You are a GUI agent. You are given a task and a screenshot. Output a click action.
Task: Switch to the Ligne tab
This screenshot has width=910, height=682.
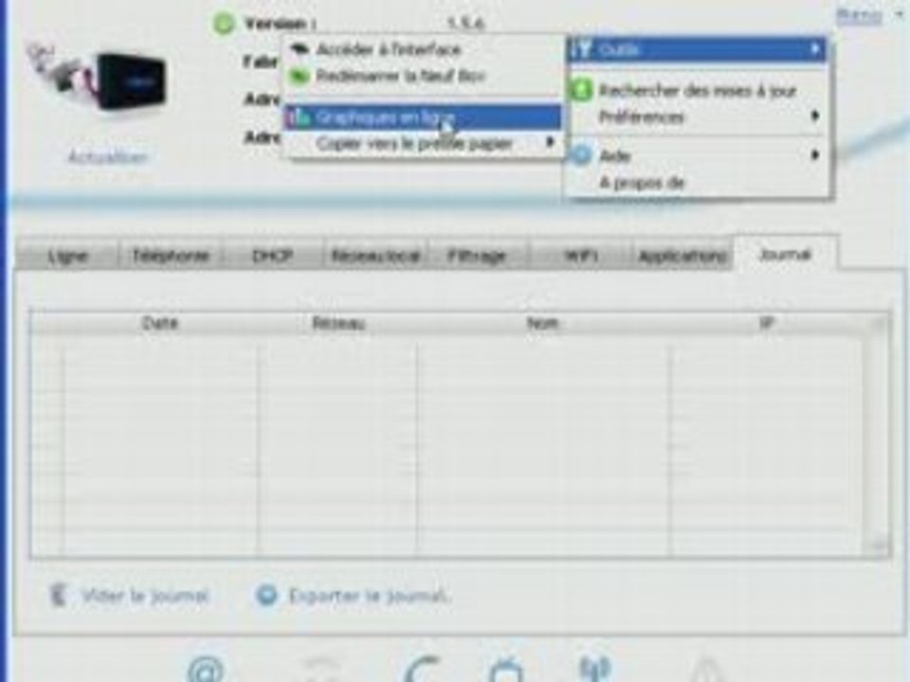[68, 255]
